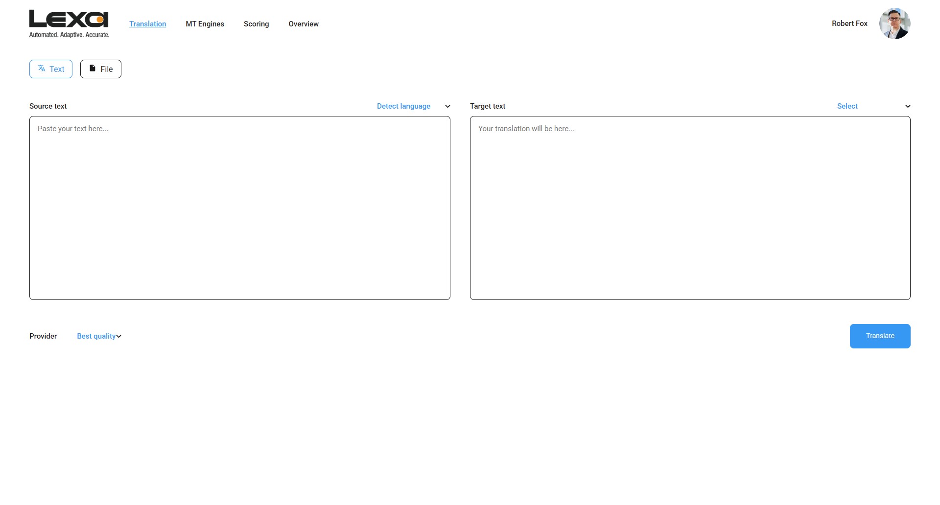This screenshot has width=940, height=505.
Task: Focus the source text input area
Action: pos(240,208)
